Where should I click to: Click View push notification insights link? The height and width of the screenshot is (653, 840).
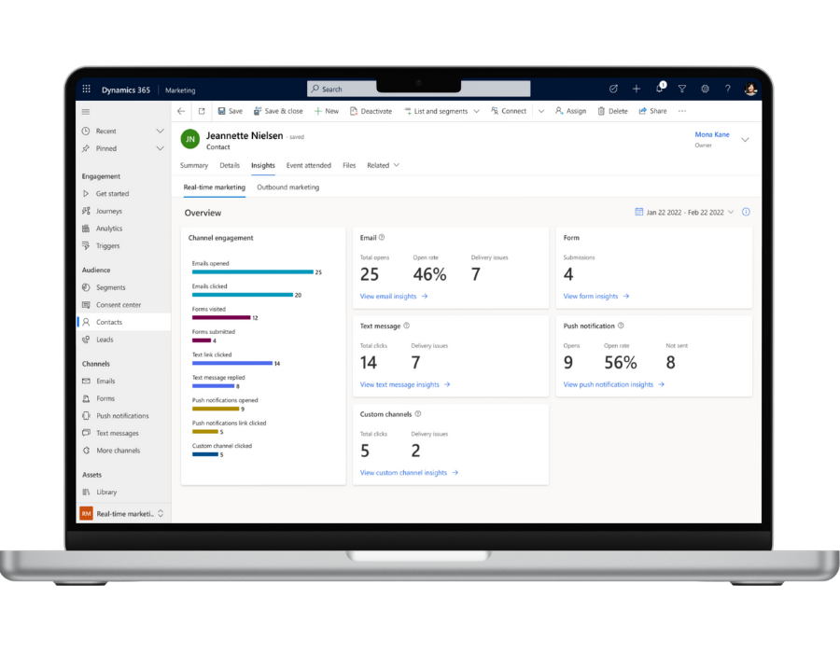click(x=613, y=384)
